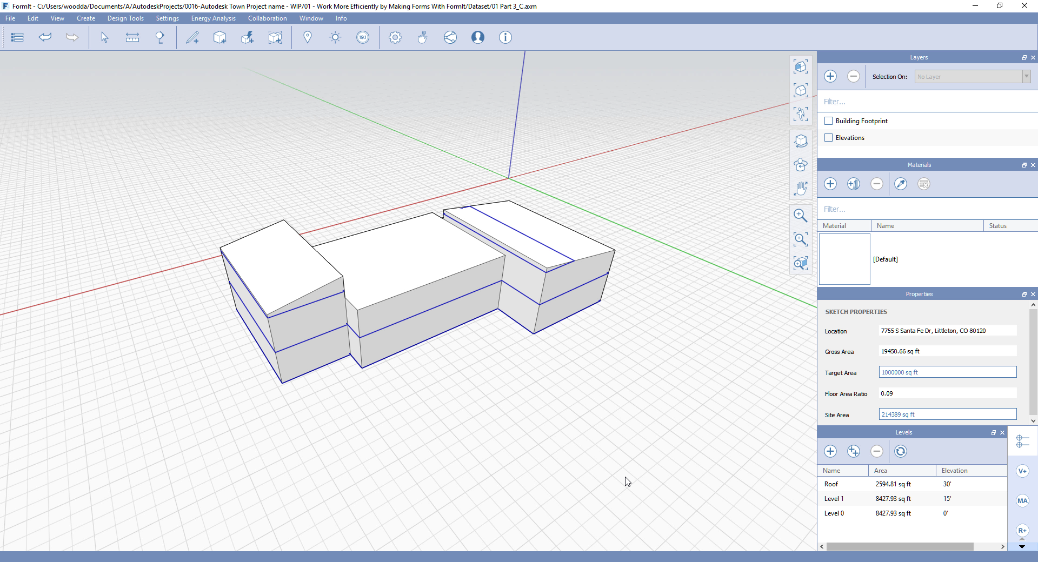Open the Info circle icon
The height and width of the screenshot is (562, 1038).
(505, 37)
